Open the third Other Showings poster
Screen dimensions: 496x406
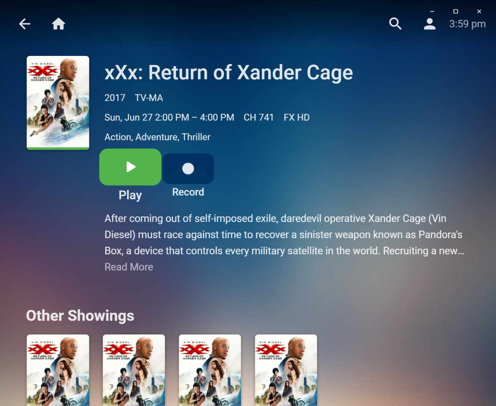click(x=210, y=370)
